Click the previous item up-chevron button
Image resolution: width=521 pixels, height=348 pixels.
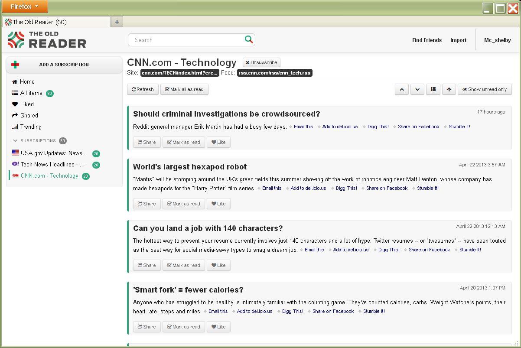(402, 89)
